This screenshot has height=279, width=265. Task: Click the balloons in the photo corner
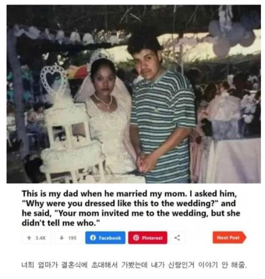point(233,35)
